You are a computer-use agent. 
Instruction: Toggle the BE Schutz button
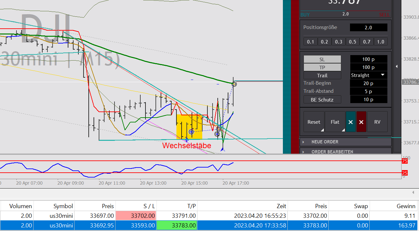[x=322, y=100]
